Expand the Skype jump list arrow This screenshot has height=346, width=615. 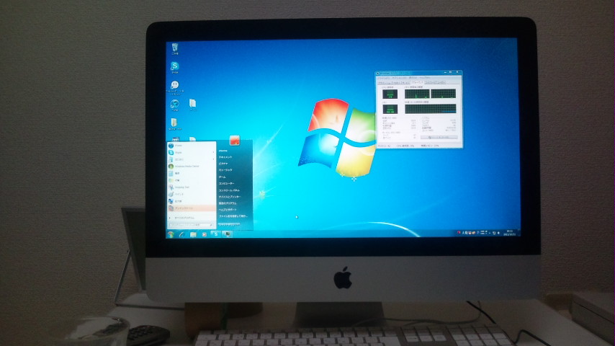tap(213, 152)
